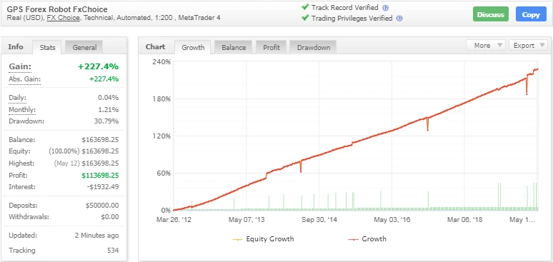Switch to the Stats tab

tap(47, 47)
